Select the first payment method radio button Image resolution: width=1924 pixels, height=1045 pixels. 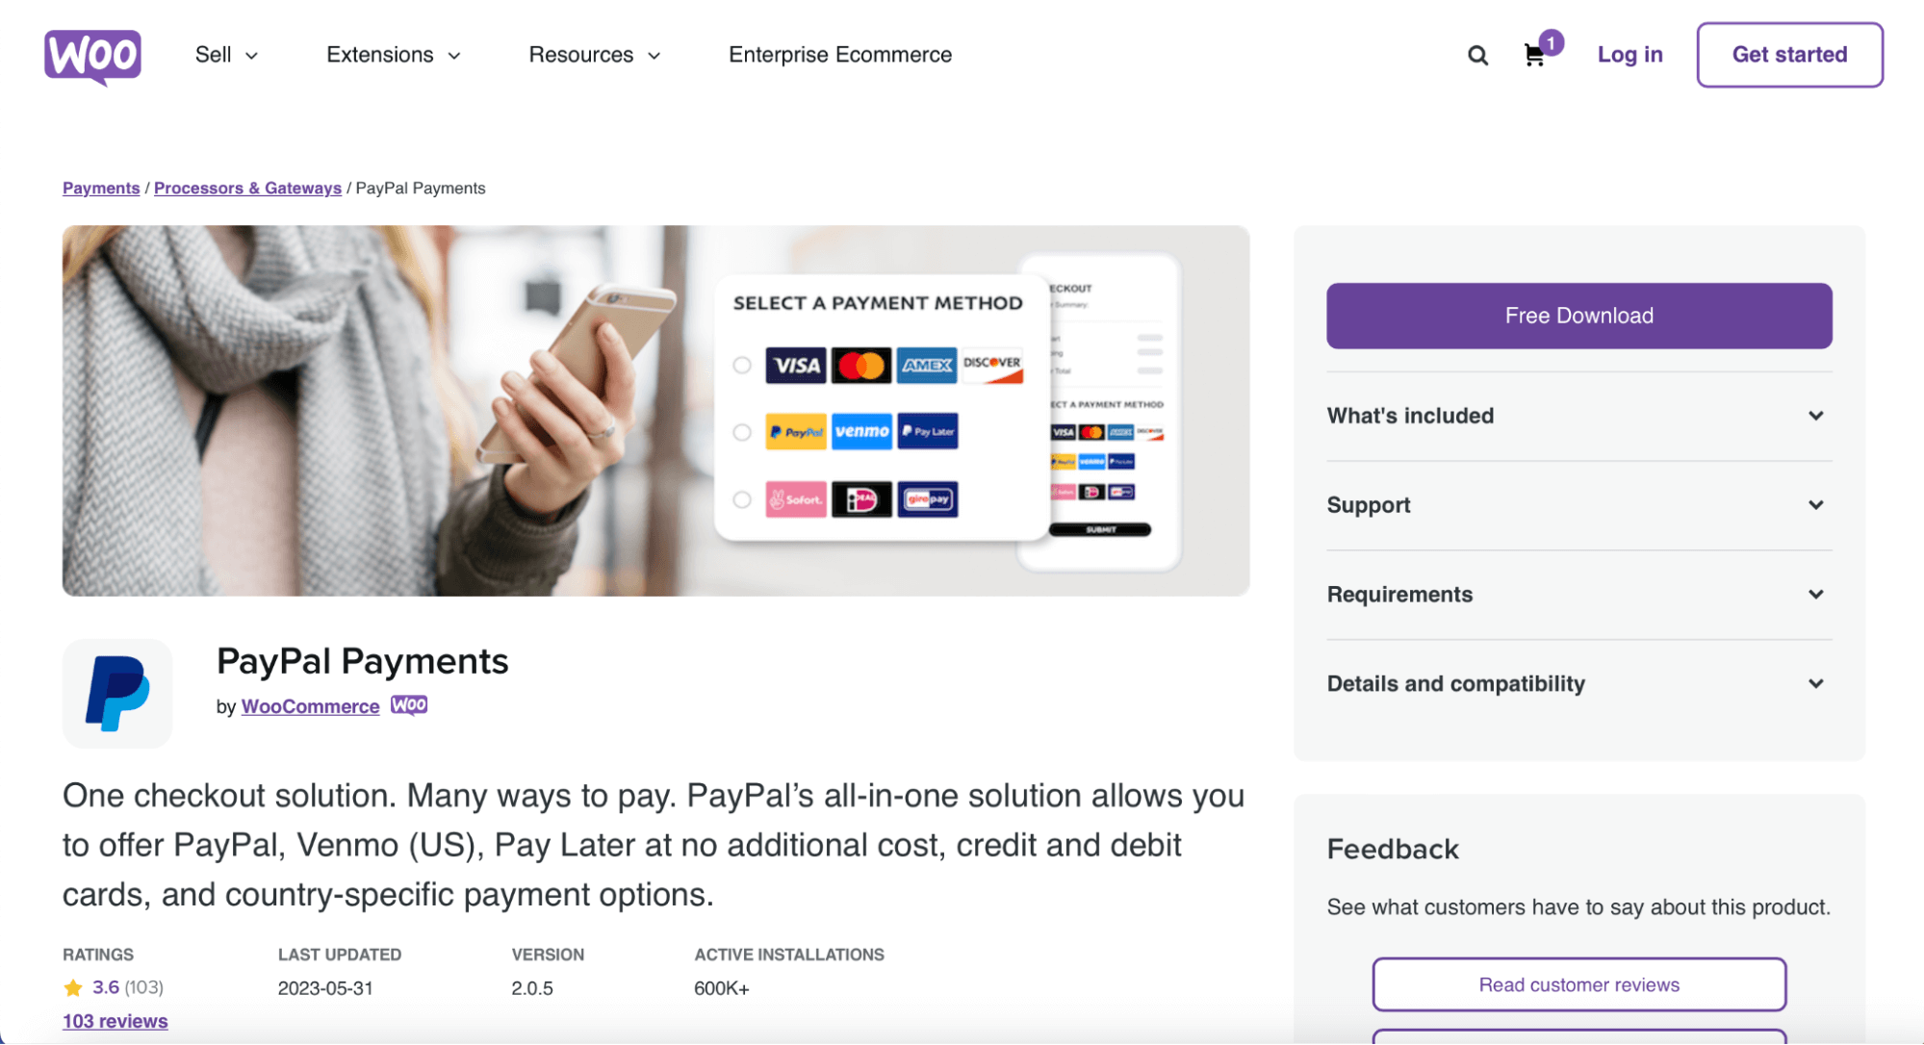741,364
